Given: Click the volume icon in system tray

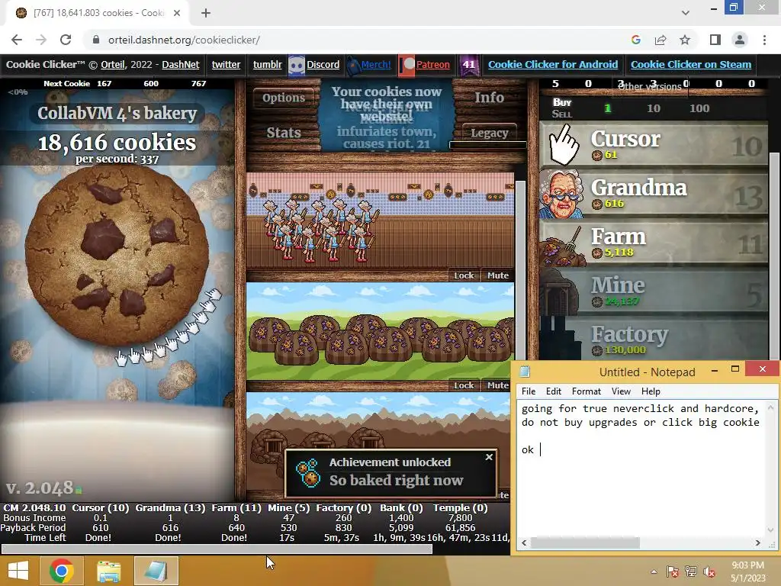Looking at the screenshot, I should 709,572.
